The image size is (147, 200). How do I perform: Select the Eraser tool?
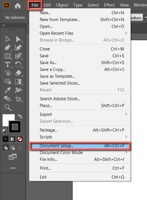point(18,73)
